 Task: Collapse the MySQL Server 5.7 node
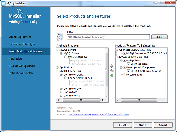[x=66, y=57]
